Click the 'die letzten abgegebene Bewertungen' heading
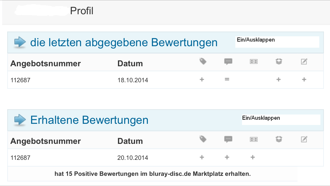The width and height of the screenshot is (330, 186). [124, 42]
